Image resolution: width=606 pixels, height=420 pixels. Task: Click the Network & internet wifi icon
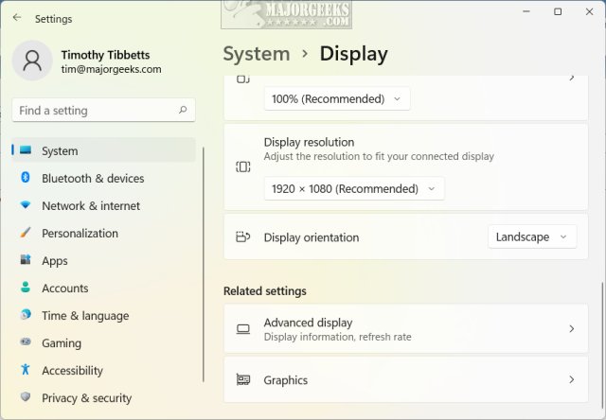(26, 205)
